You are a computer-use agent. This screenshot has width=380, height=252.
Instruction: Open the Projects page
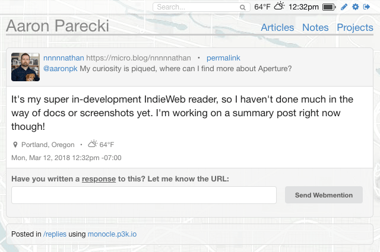(355, 27)
